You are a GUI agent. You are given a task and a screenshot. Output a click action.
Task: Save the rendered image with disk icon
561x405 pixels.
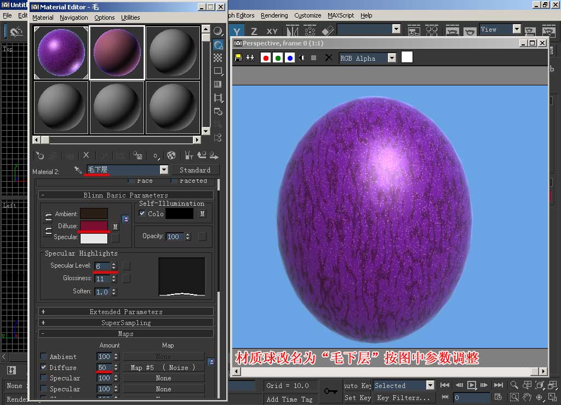(x=238, y=58)
